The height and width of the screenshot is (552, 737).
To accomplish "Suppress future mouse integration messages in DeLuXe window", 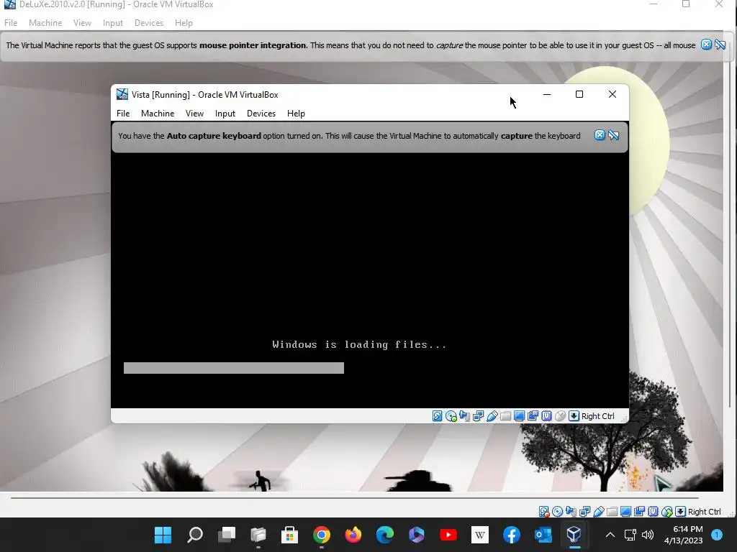I will 720,45.
